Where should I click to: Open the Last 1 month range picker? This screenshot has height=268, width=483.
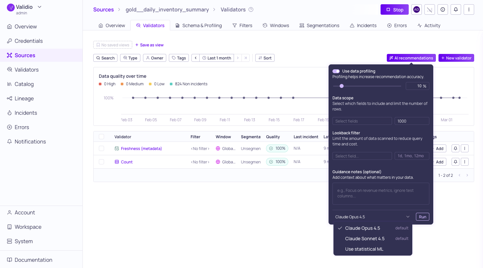217,58
